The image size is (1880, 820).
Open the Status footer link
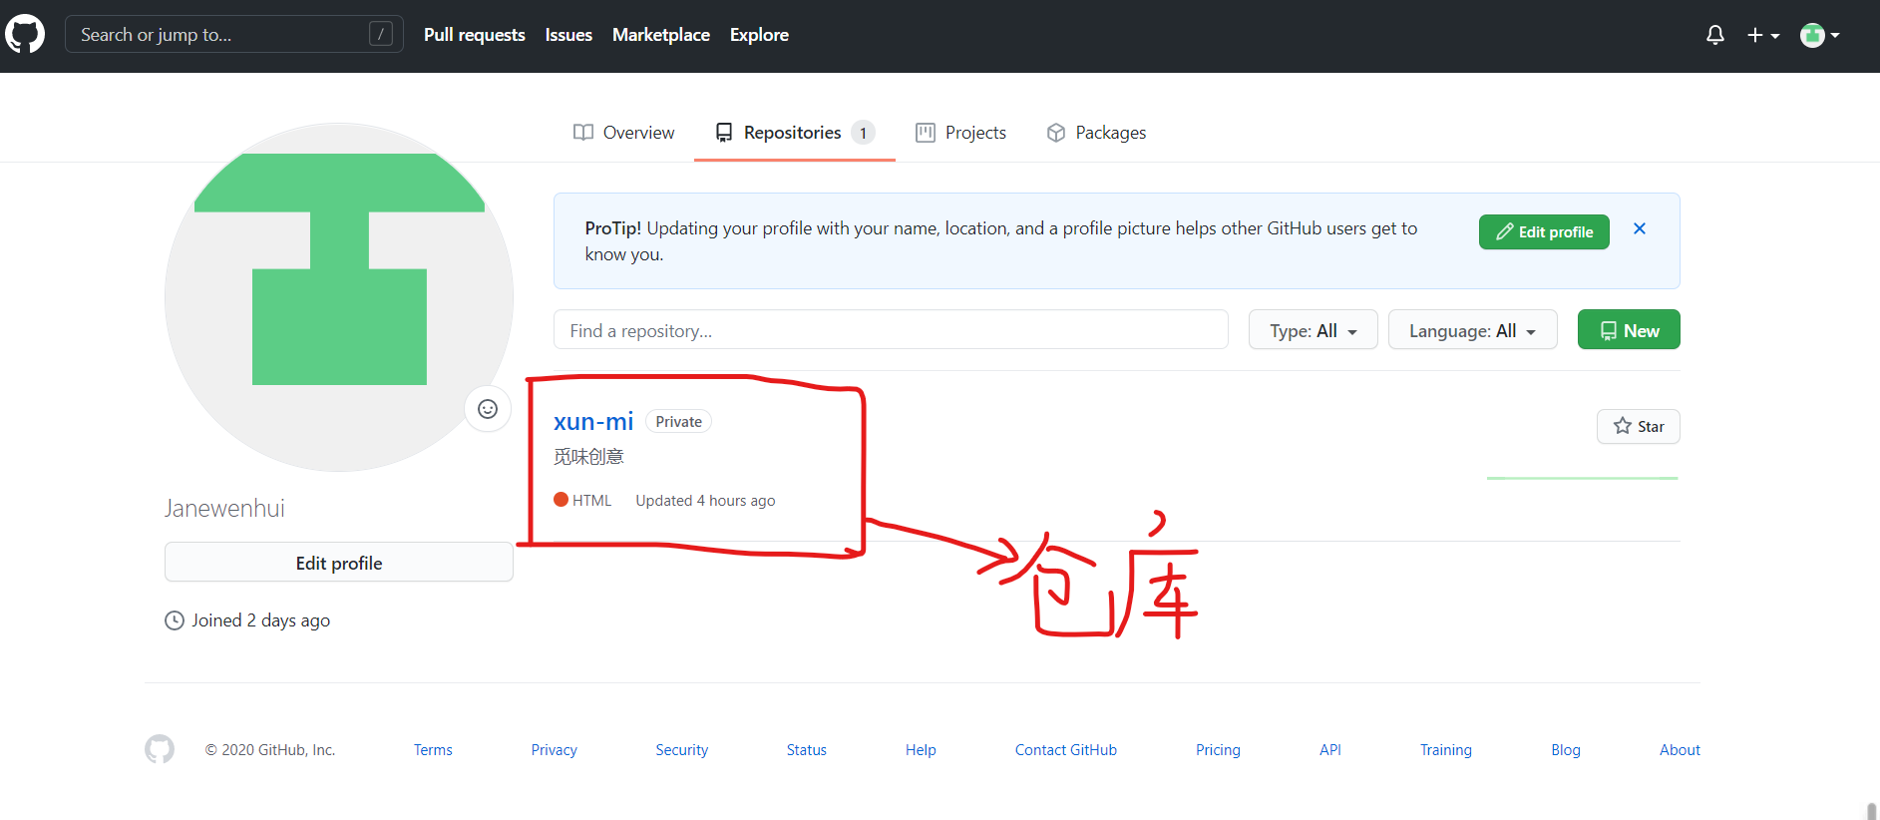[807, 750]
